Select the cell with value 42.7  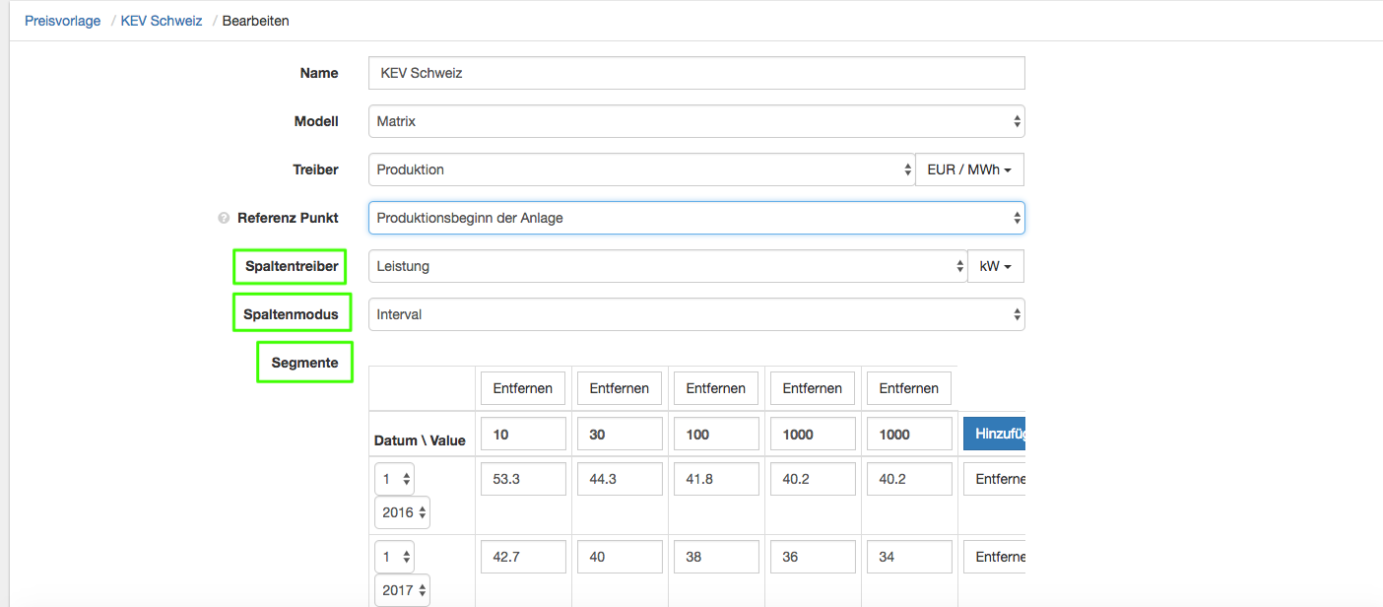[x=523, y=557]
